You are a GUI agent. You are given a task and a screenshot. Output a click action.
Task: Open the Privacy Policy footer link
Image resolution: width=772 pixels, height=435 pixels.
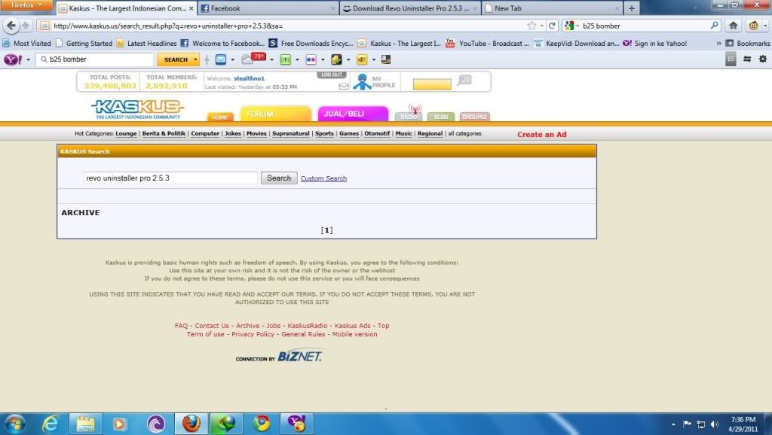click(253, 334)
